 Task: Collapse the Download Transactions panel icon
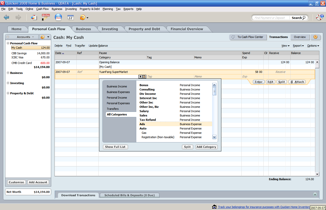pos(315,194)
